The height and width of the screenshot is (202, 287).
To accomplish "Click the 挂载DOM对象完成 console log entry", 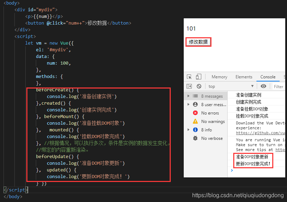I will (x=252, y=116).
